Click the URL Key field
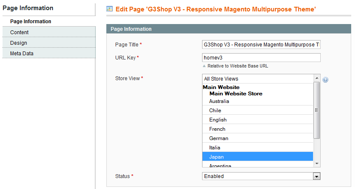Screen dimensions: 355x189 [x=261, y=57]
